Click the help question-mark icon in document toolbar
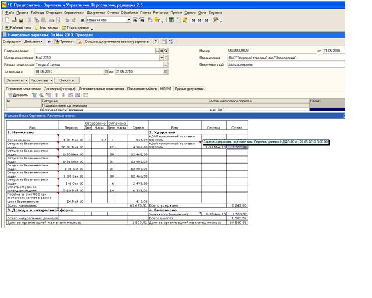The width and height of the screenshot is (372, 298). tap(156, 42)
